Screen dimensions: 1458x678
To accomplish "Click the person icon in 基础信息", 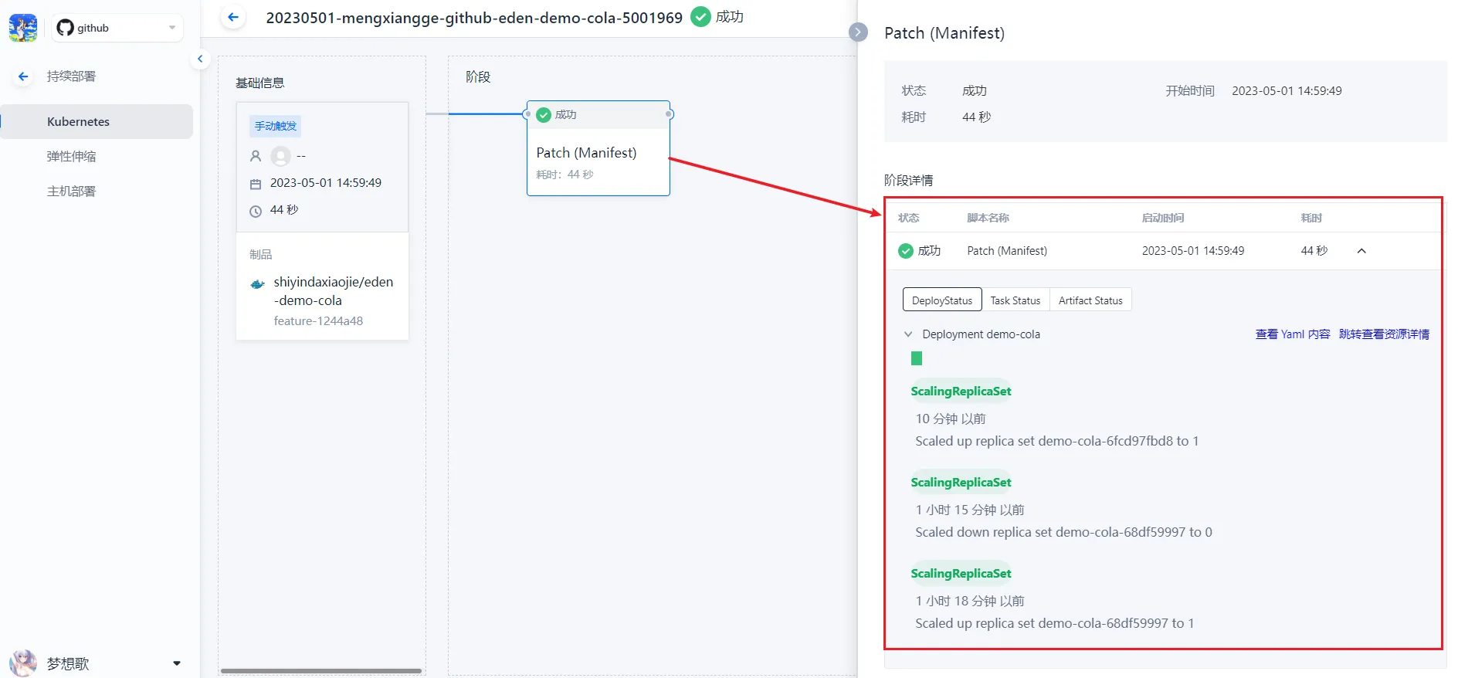I will (256, 156).
